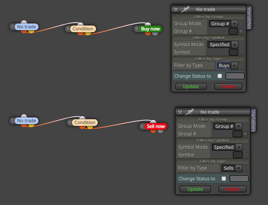
Task: Close the No trade panel showing Buys filter
Action: [176, 9]
